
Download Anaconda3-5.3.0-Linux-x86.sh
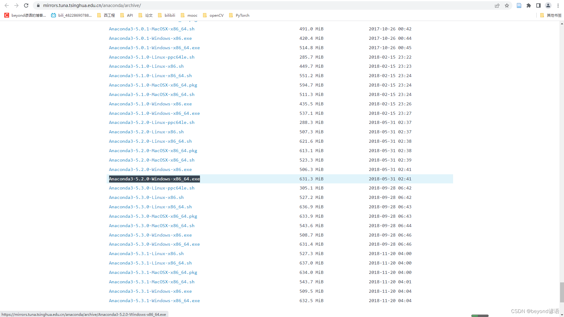click(146, 197)
